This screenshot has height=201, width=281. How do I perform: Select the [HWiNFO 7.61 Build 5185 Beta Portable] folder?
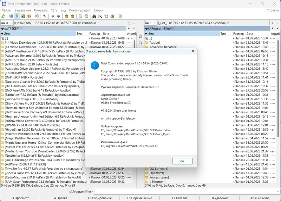[x=30, y=125]
